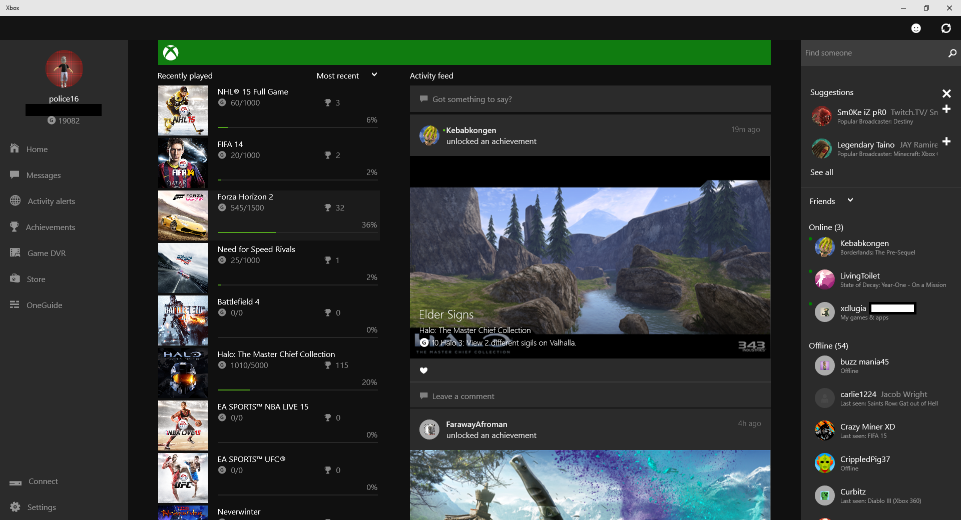Open FIFA 14 game thumbnail
961x520 pixels.
point(183,163)
